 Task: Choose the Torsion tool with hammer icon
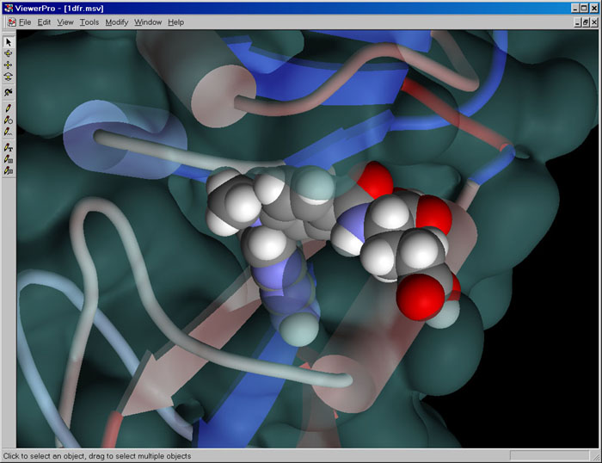[x=9, y=92]
